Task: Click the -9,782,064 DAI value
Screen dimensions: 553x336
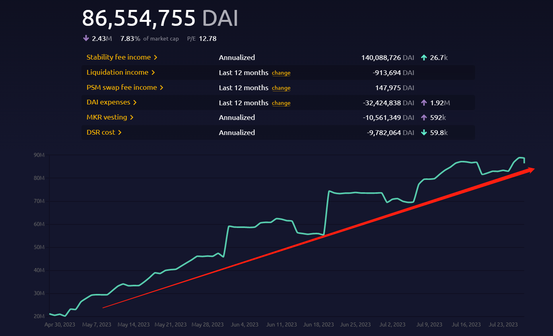Action: tap(390, 133)
